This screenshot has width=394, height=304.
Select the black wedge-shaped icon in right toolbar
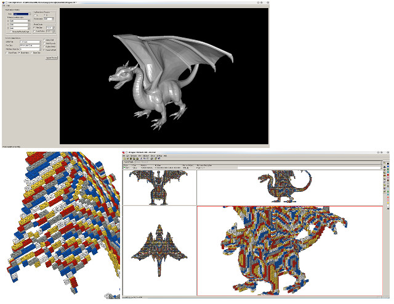pos(384,166)
